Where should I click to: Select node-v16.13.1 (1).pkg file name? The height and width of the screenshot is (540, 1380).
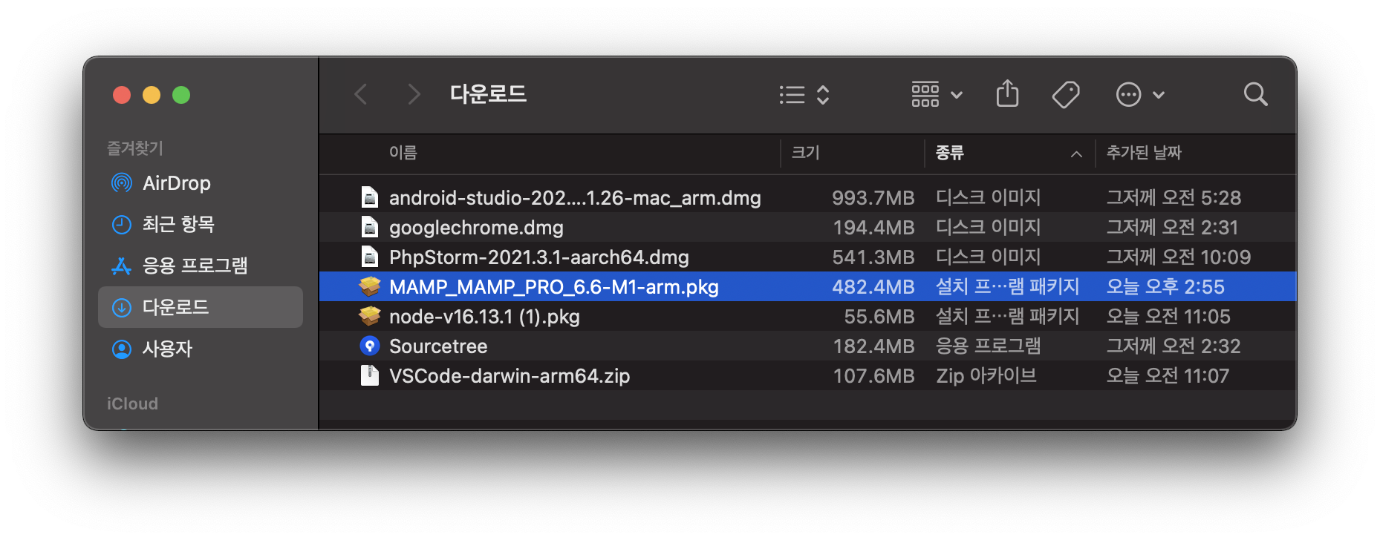click(x=484, y=316)
